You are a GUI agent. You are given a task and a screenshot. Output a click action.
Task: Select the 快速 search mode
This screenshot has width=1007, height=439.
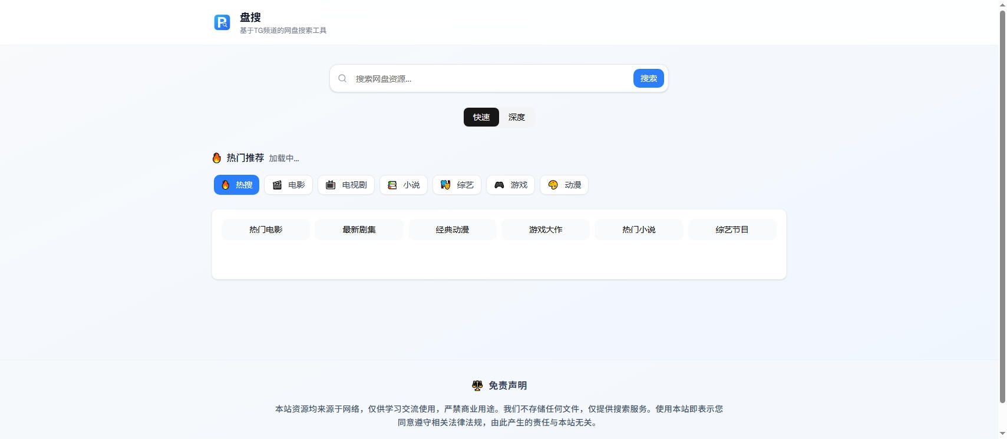point(481,117)
